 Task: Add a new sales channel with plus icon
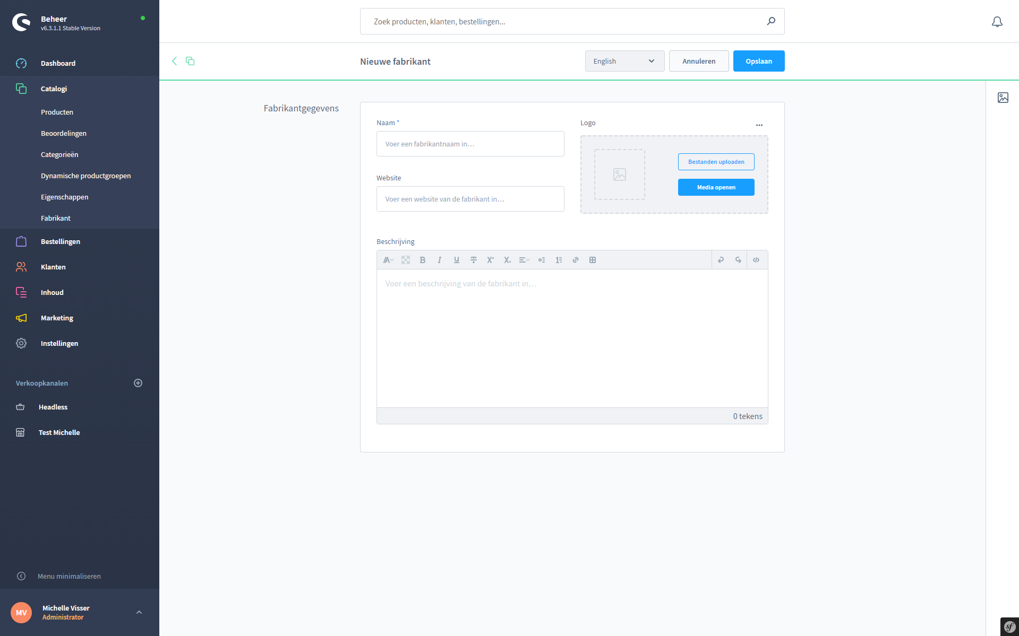[138, 383]
